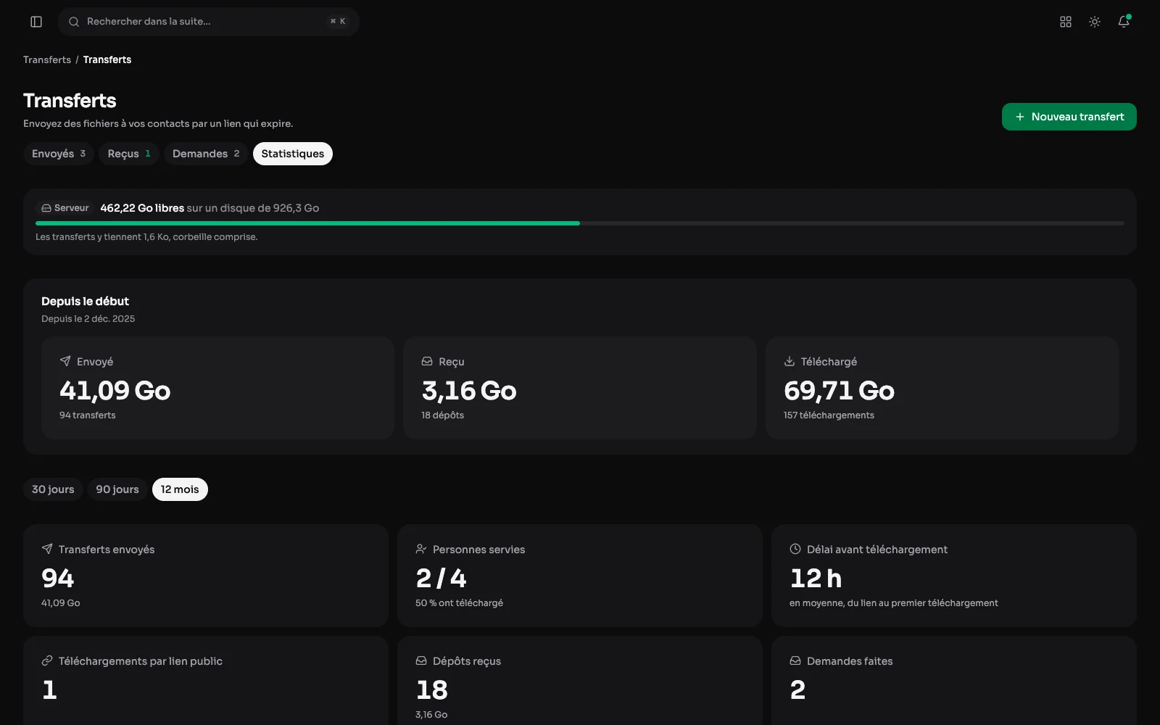Click the current Transferts breadcrumb

[x=107, y=59]
